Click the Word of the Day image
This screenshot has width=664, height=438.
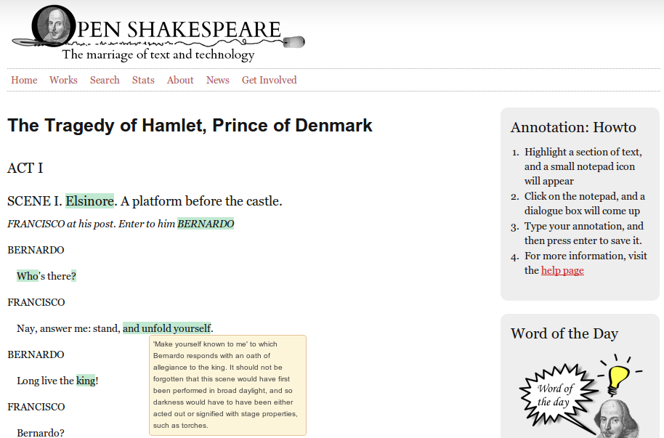(x=580, y=396)
